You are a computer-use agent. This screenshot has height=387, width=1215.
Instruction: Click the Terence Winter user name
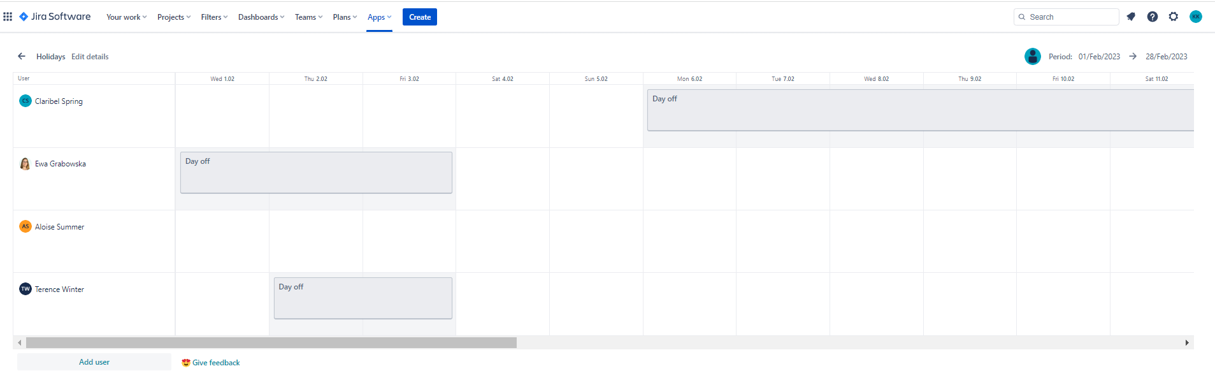point(59,289)
